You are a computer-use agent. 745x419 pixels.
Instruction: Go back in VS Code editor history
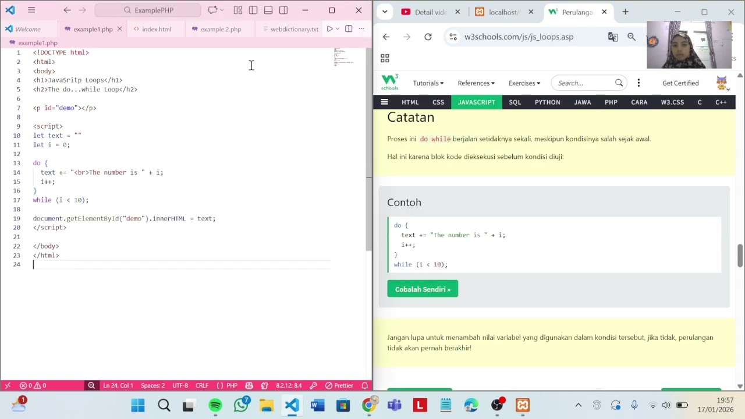point(67,10)
